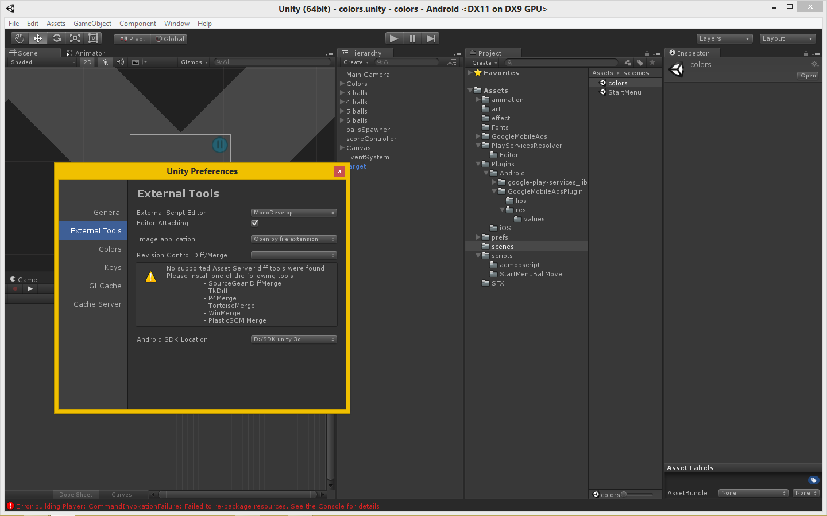This screenshot has height=516, width=827.
Task: Open the Component menu
Action: tap(138, 24)
